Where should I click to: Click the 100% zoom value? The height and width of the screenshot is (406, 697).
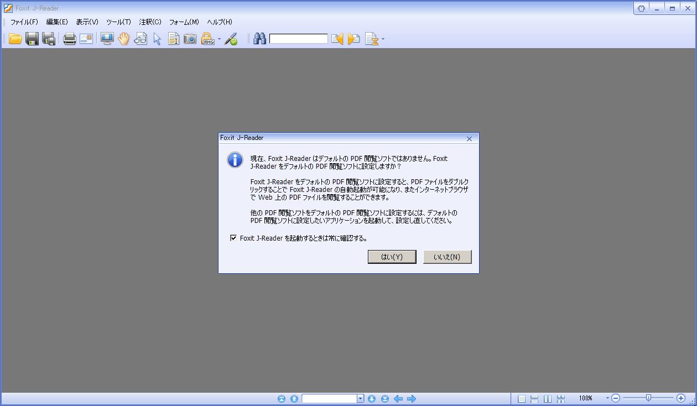tap(586, 398)
